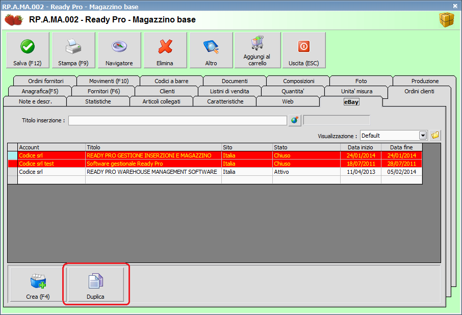
Task: Click row selector of first Codice srl row
Action: pos(12,155)
